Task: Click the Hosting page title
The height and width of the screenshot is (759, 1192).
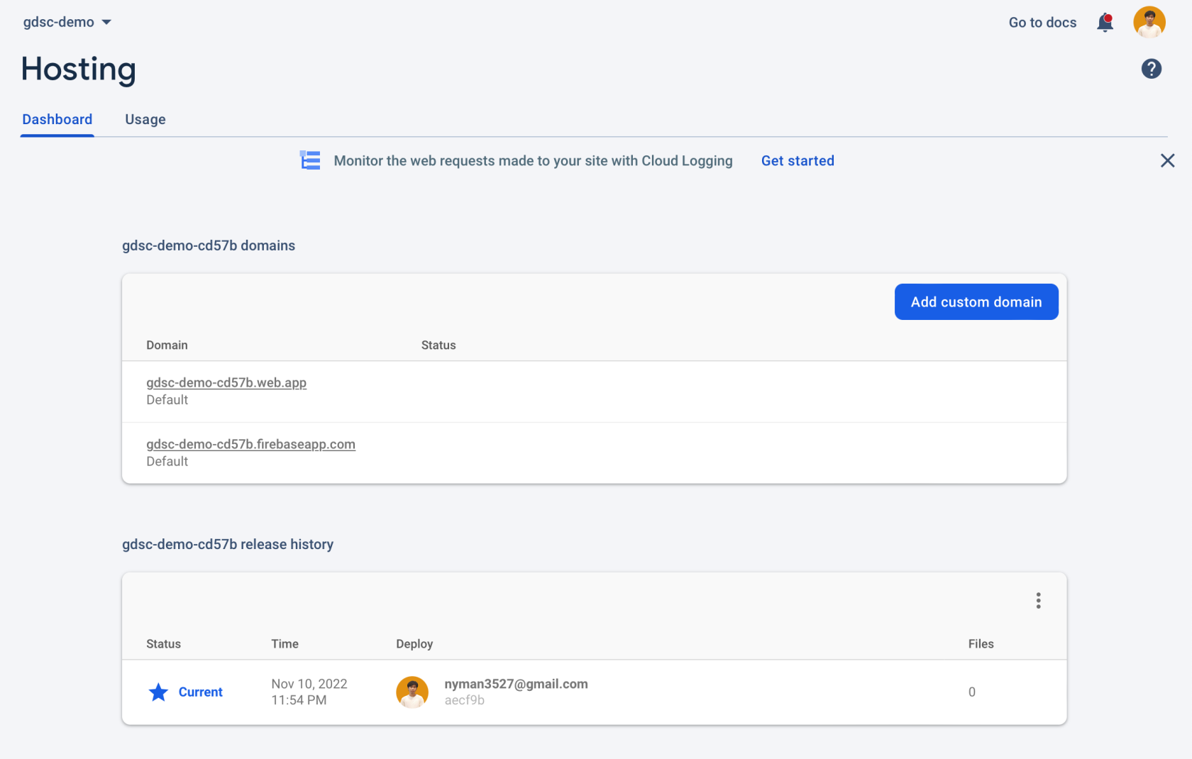Action: click(x=78, y=70)
